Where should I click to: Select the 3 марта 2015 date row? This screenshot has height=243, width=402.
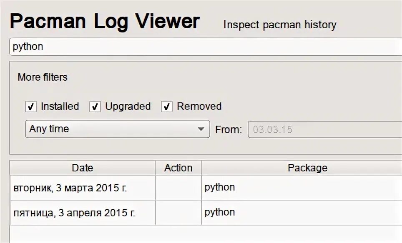70,188
